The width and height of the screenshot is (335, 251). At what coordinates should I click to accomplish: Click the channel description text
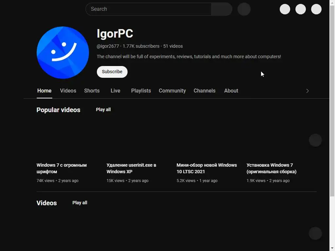coord(189,57)
